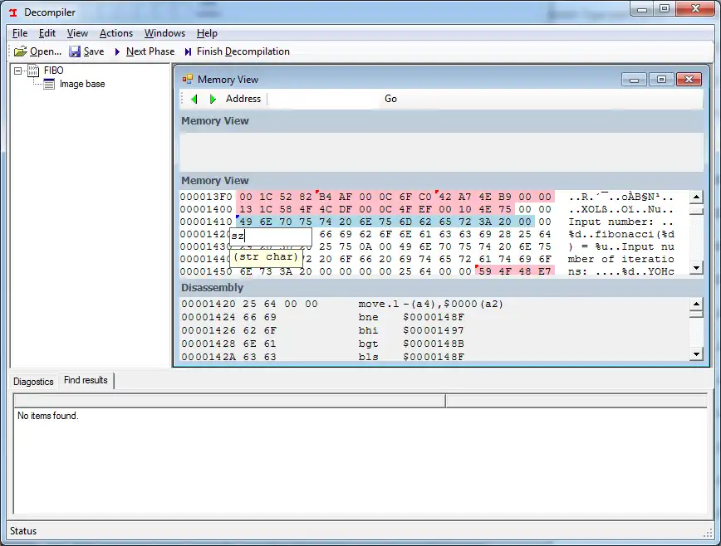721x546 pixels.
Task: Open the Actions menu
Action: tap(116, 33)
